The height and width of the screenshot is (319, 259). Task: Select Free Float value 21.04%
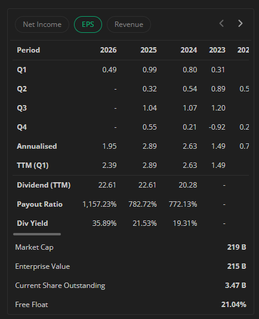pos(234,305)
